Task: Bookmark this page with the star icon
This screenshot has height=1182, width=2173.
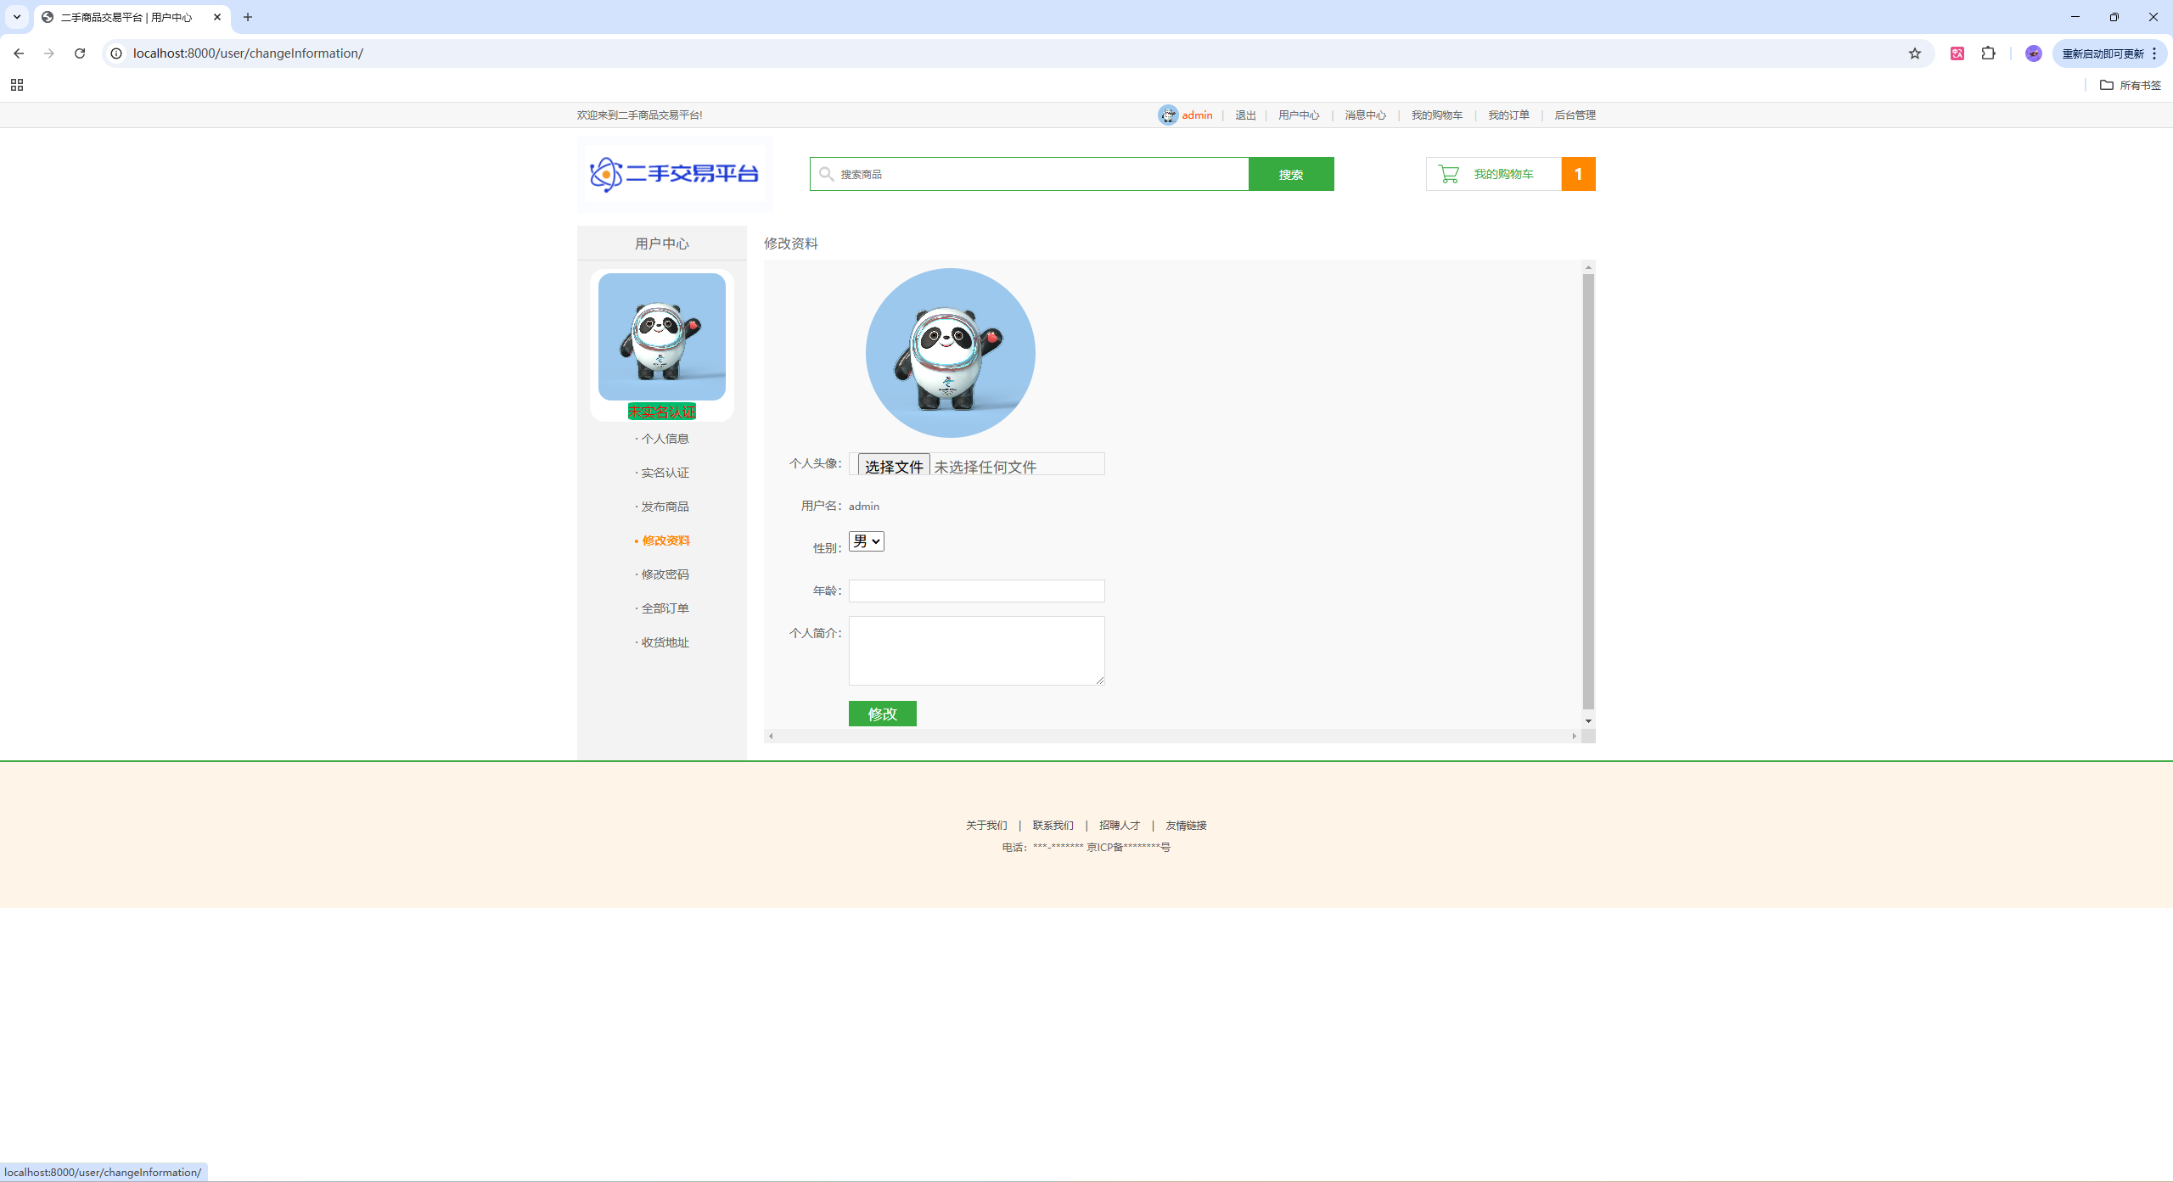Action: pyautogui.click(x=1915, y=53)
